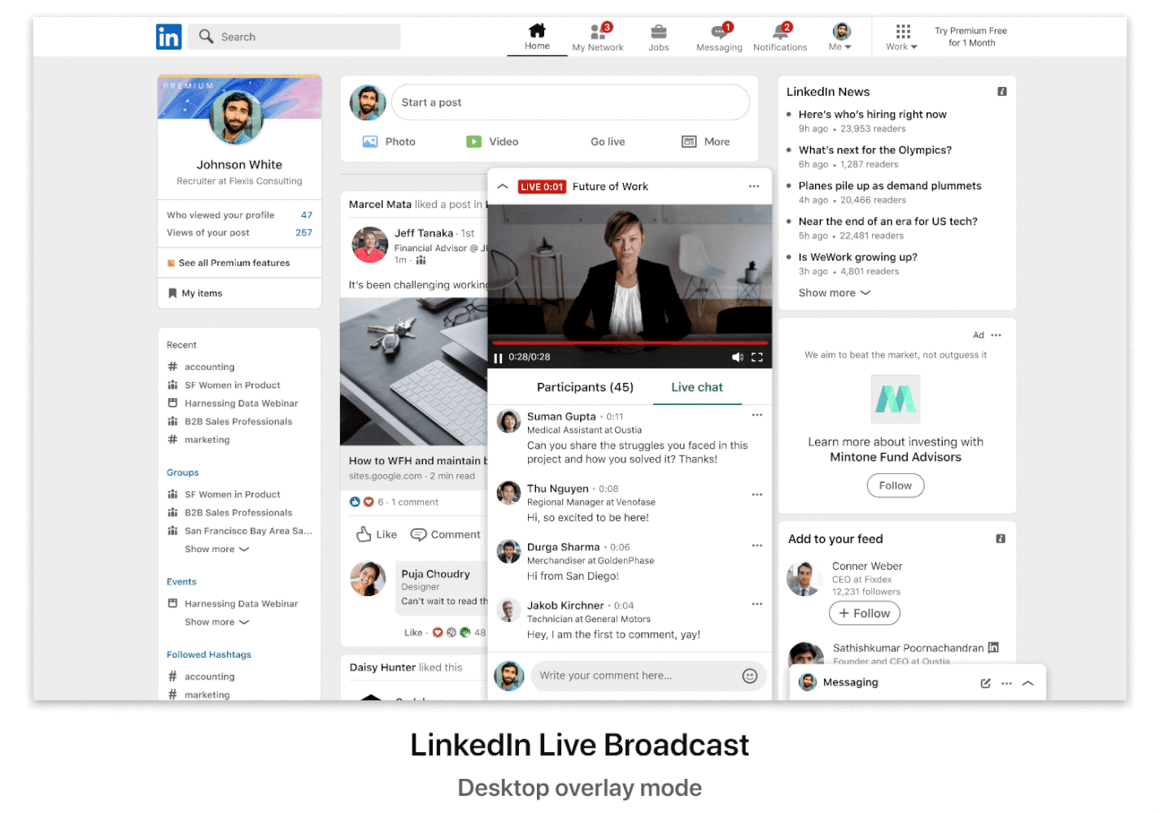
Task: Open the Events section link
Action: 181,582
